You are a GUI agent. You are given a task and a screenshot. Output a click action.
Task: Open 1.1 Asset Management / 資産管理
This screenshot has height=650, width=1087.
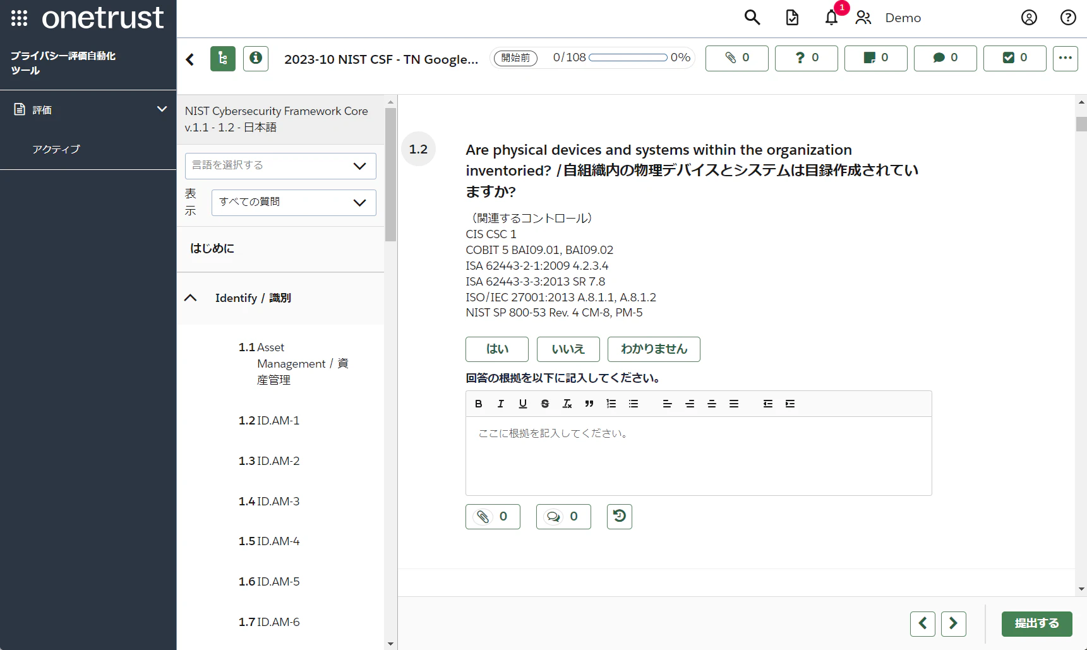(293, 364)
